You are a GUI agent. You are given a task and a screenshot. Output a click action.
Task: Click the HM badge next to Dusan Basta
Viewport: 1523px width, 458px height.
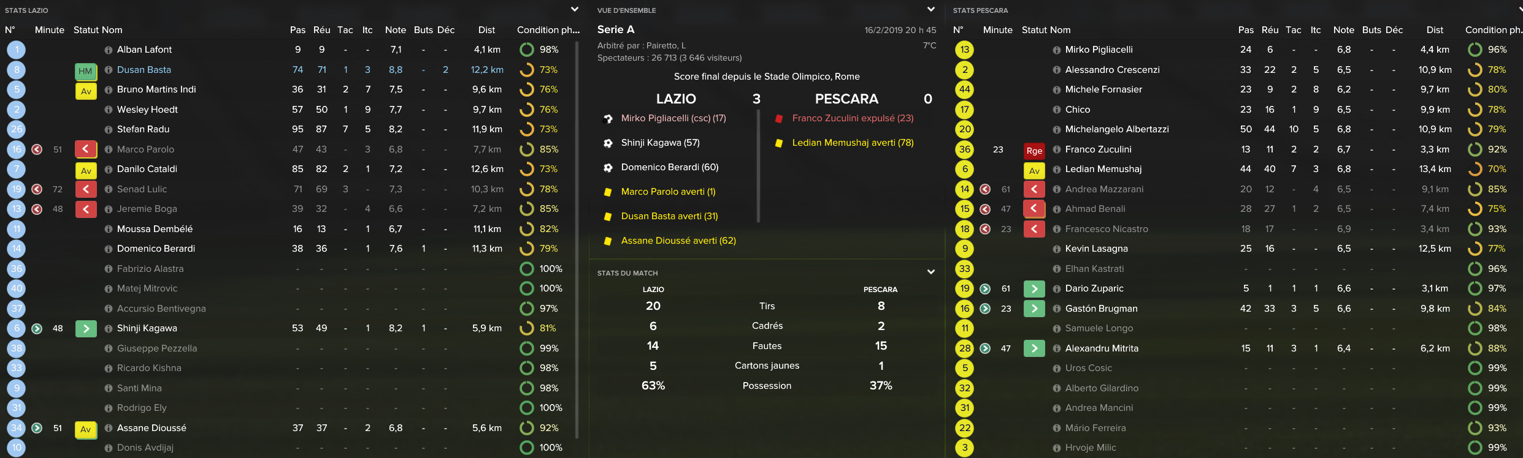(x=86, y=71)
